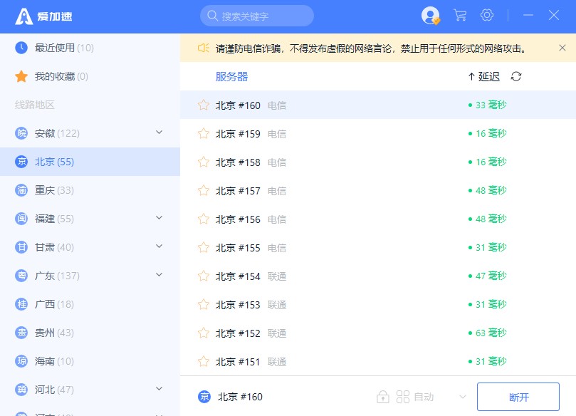Star the 北京 #156 server

[204, 219]
